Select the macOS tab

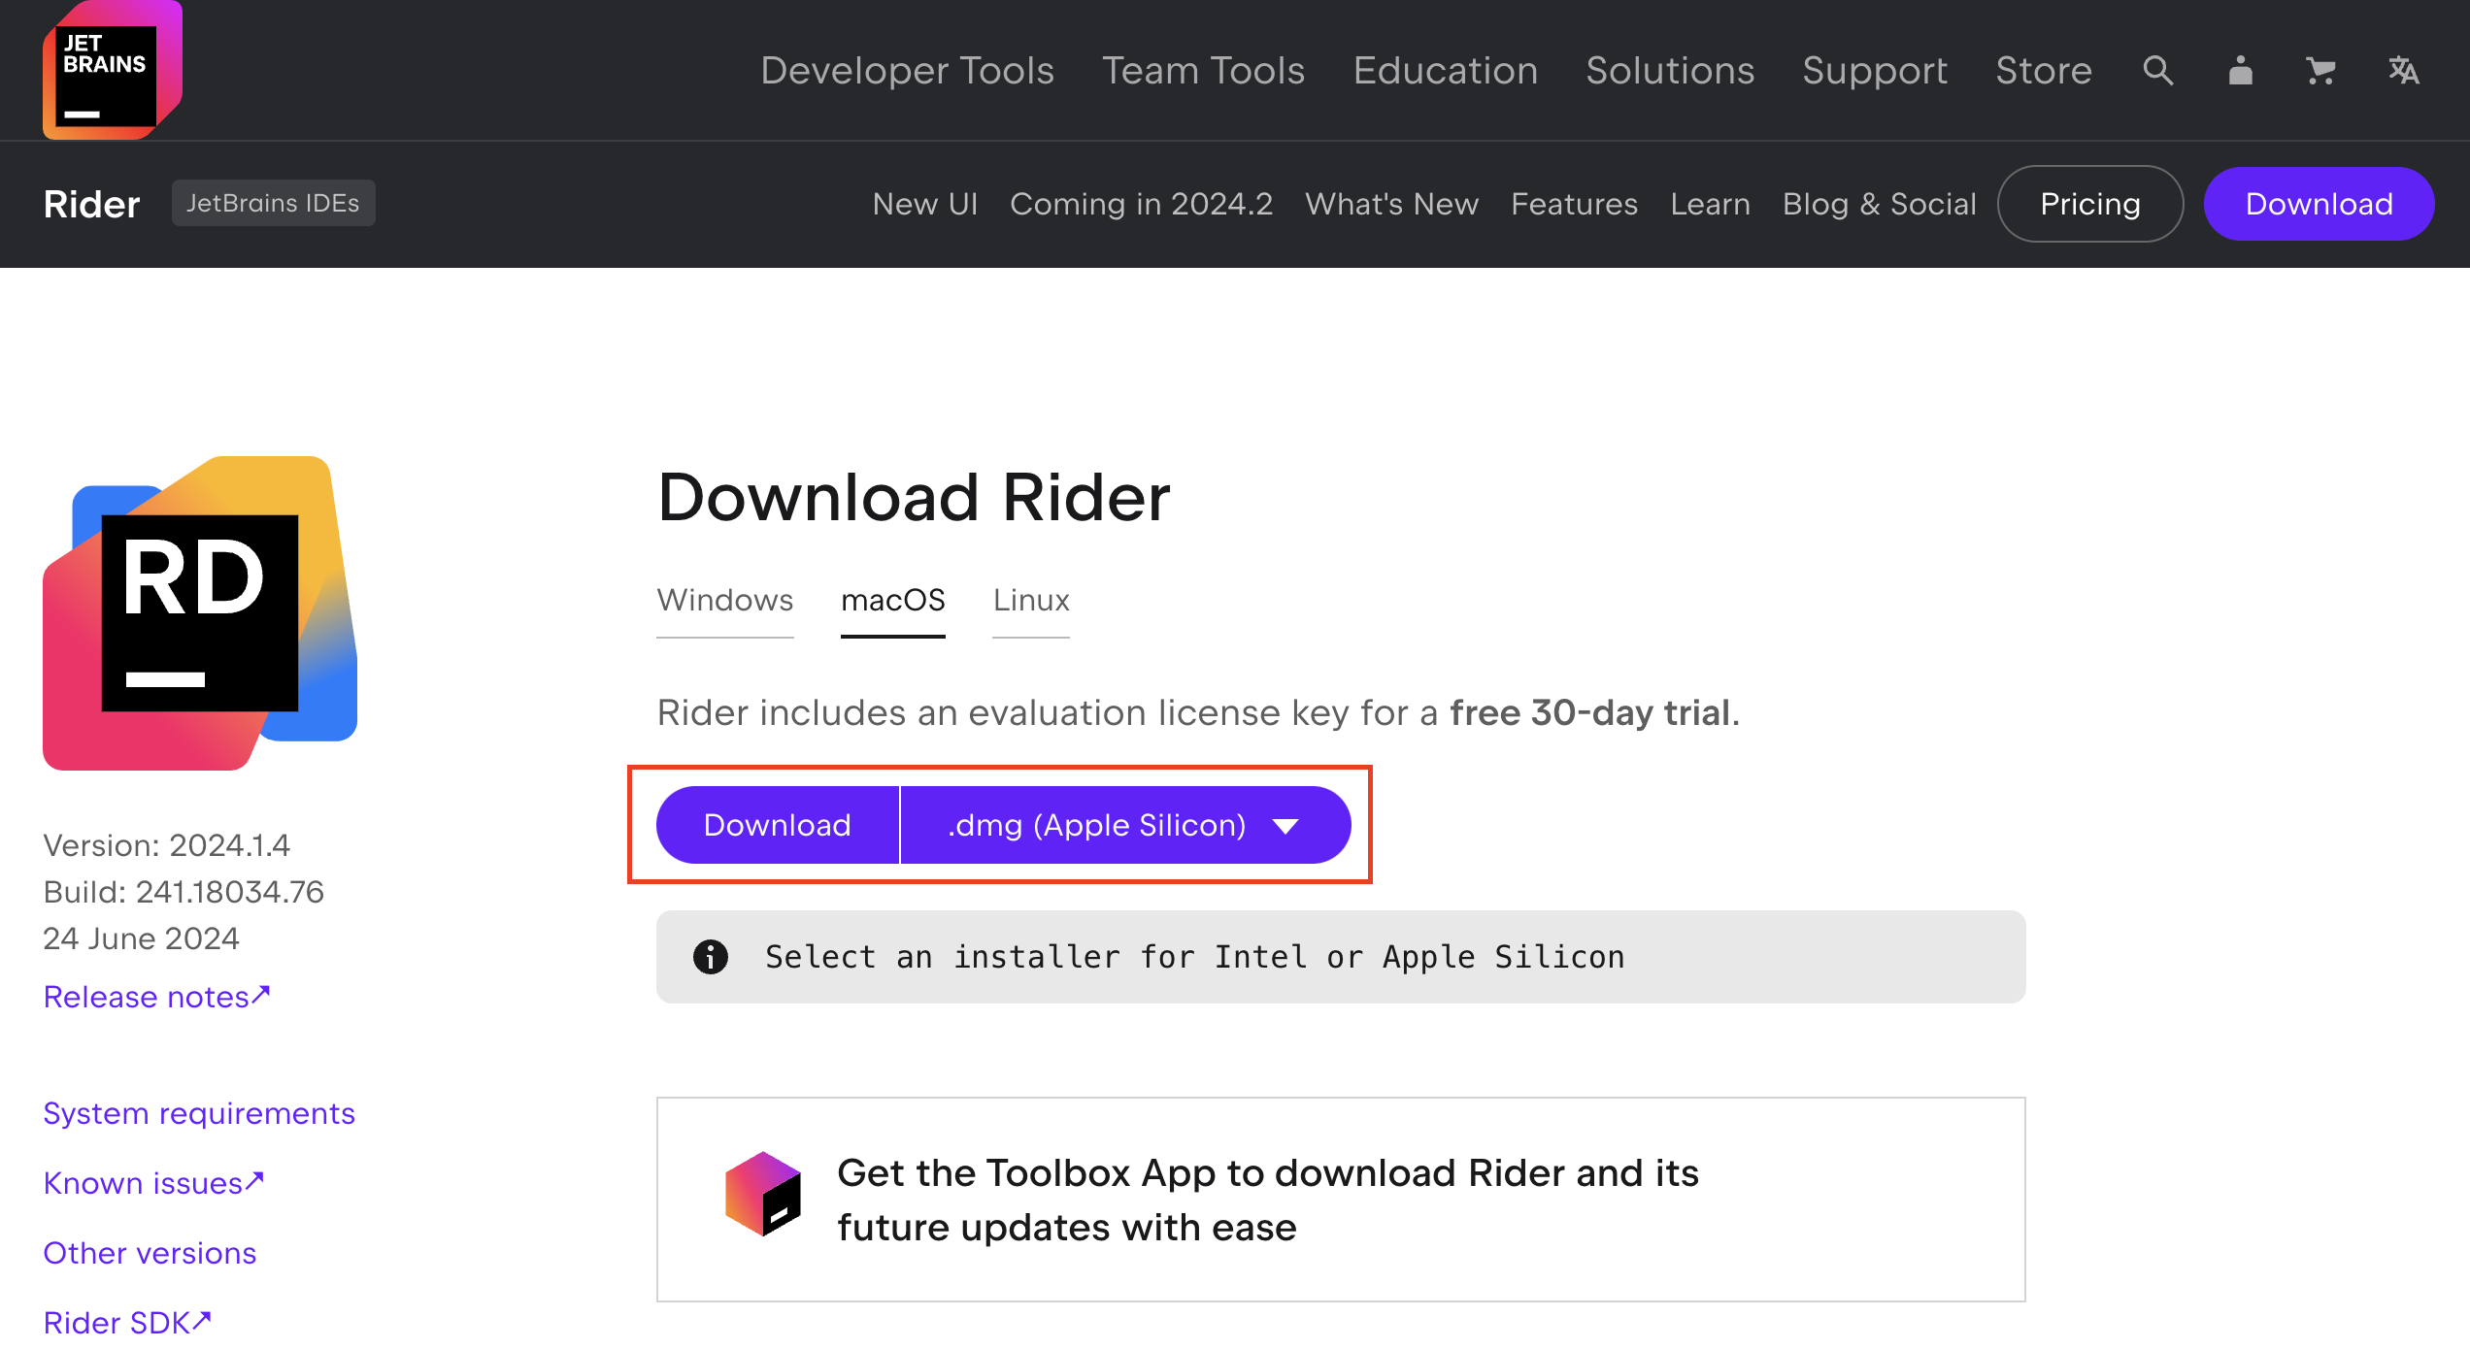point(893,600)
